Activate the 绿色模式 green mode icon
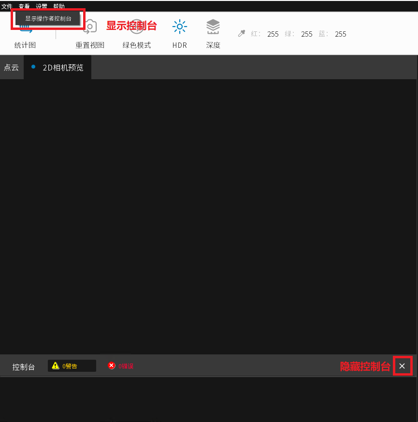This screenshot has height=422, width=418. (137, 28)
